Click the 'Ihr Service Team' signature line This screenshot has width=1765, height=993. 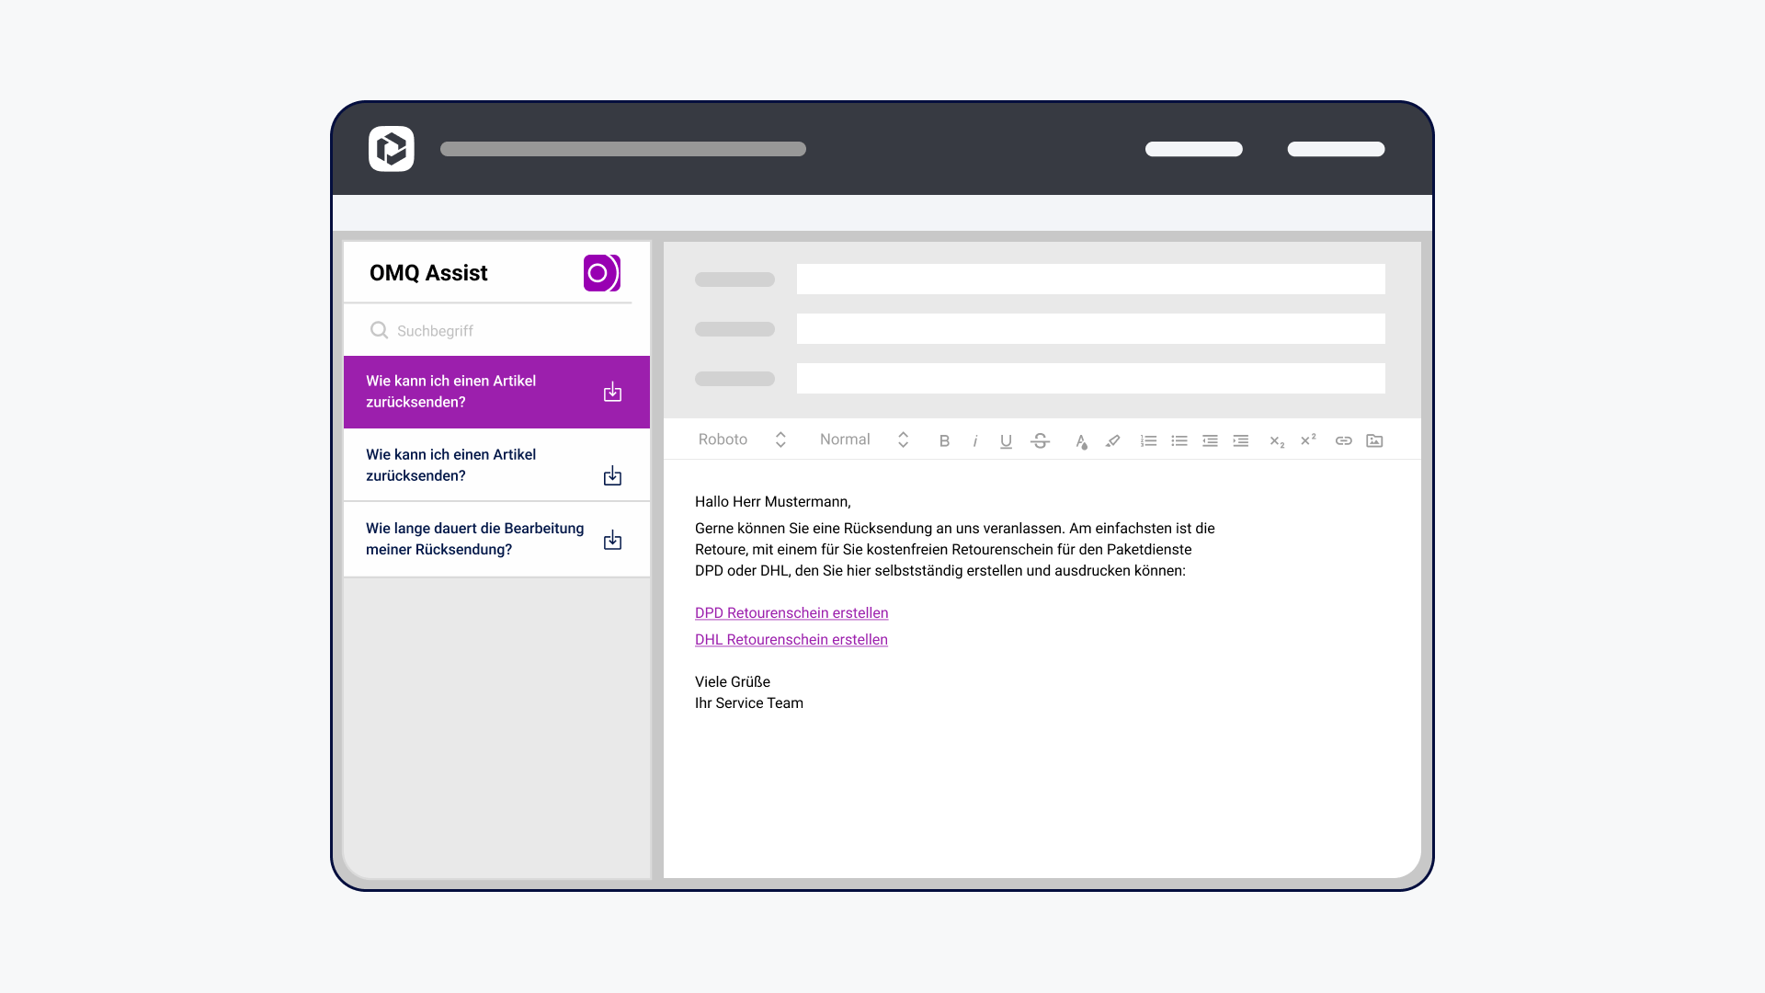[x=749, y=702]
